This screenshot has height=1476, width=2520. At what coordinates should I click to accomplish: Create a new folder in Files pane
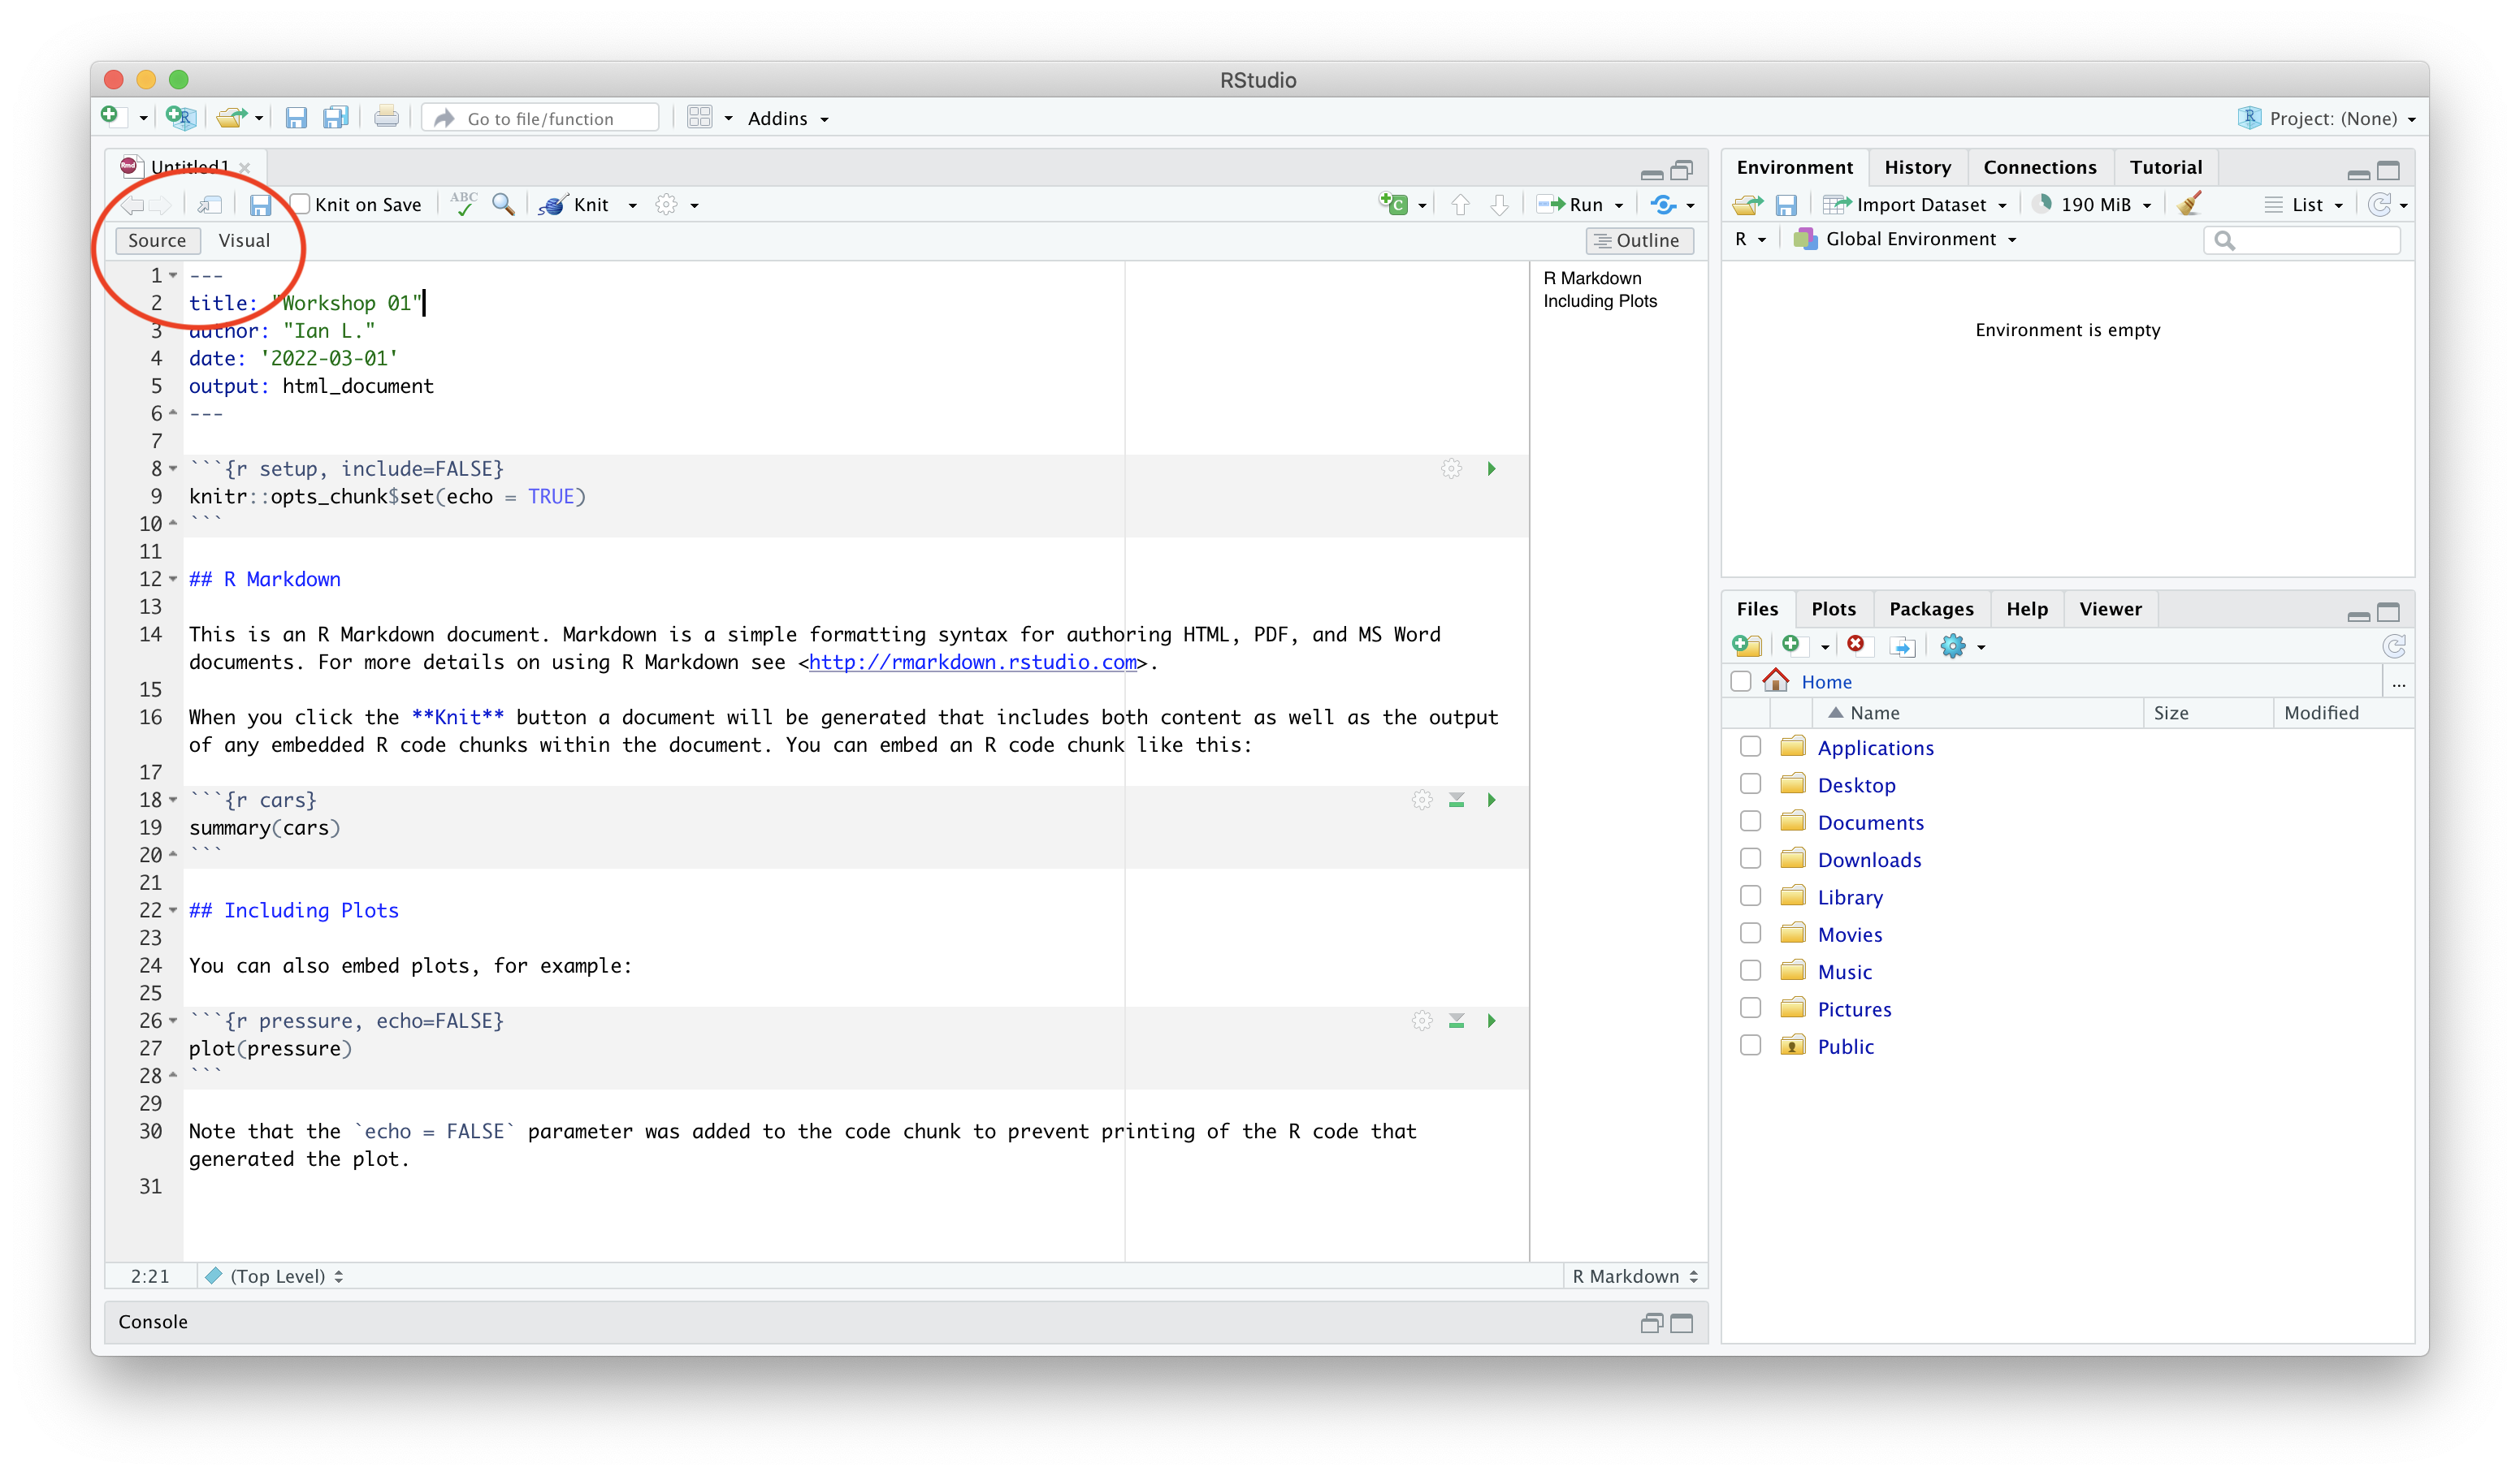coord(1747,645)
